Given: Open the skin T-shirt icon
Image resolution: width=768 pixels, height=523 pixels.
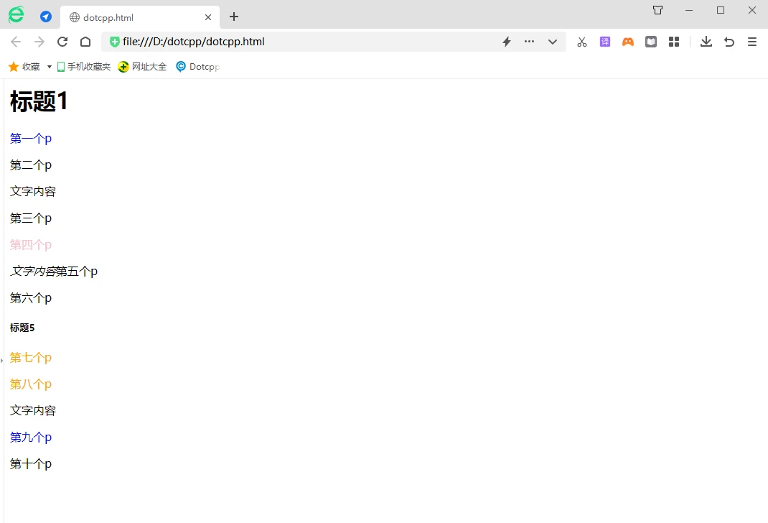Looking at the screenshot, I should 657,10.
